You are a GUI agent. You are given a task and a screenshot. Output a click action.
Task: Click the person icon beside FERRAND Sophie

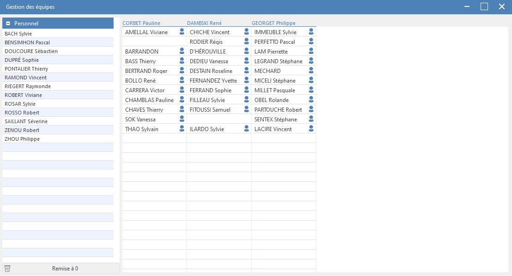point(247,90)
